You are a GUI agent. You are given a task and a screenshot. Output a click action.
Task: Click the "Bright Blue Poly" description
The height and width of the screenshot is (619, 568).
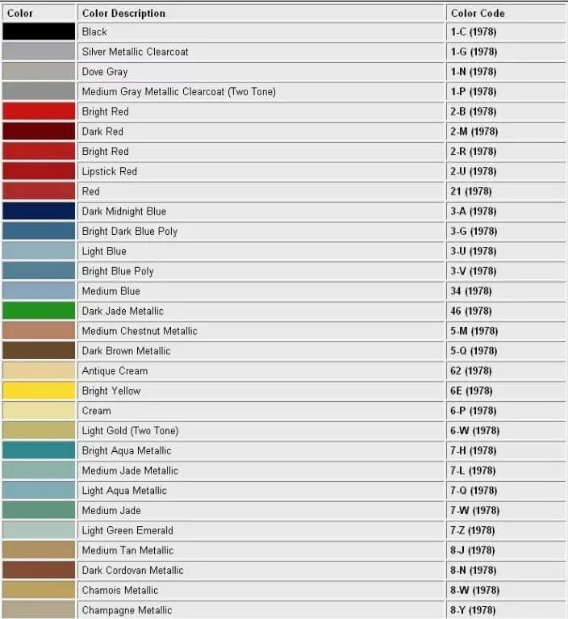point(118,271)
